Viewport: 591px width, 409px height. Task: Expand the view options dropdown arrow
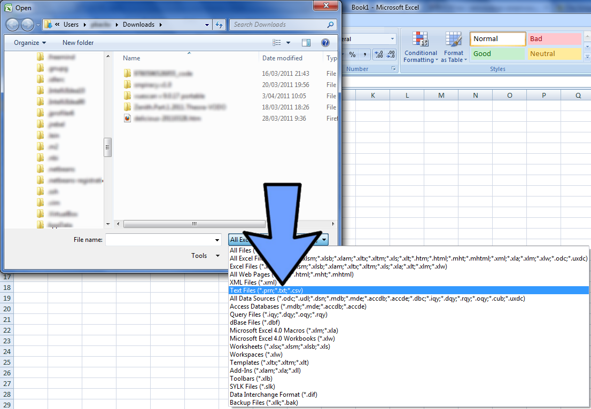[289, 43]
